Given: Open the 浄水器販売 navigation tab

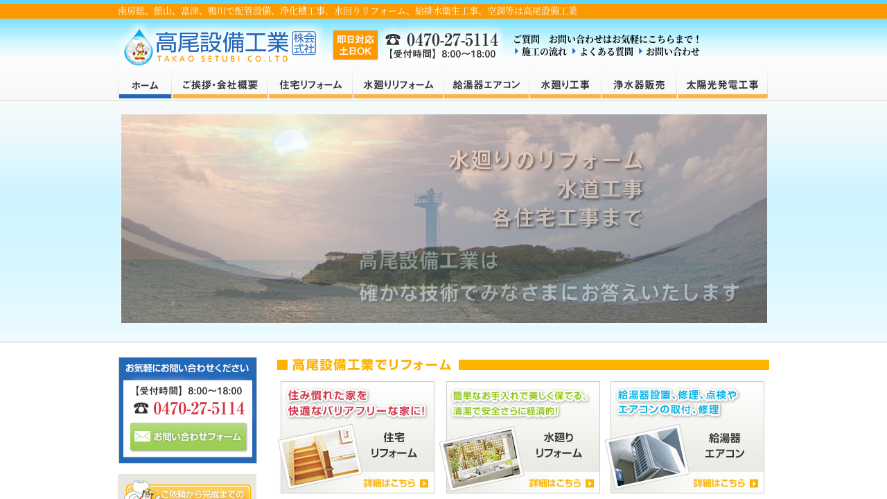Looking at the screenshot, I should click(x=639, y=85).
